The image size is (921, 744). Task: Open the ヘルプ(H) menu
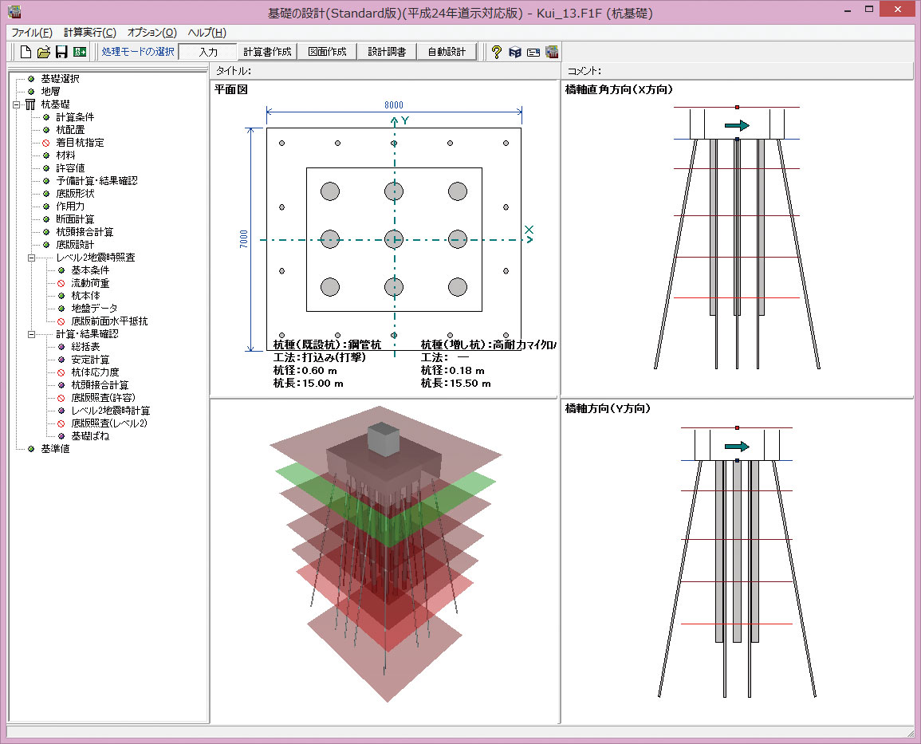[207, 33]
